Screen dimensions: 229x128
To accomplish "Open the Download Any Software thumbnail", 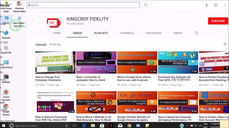I will pos(178,63).
